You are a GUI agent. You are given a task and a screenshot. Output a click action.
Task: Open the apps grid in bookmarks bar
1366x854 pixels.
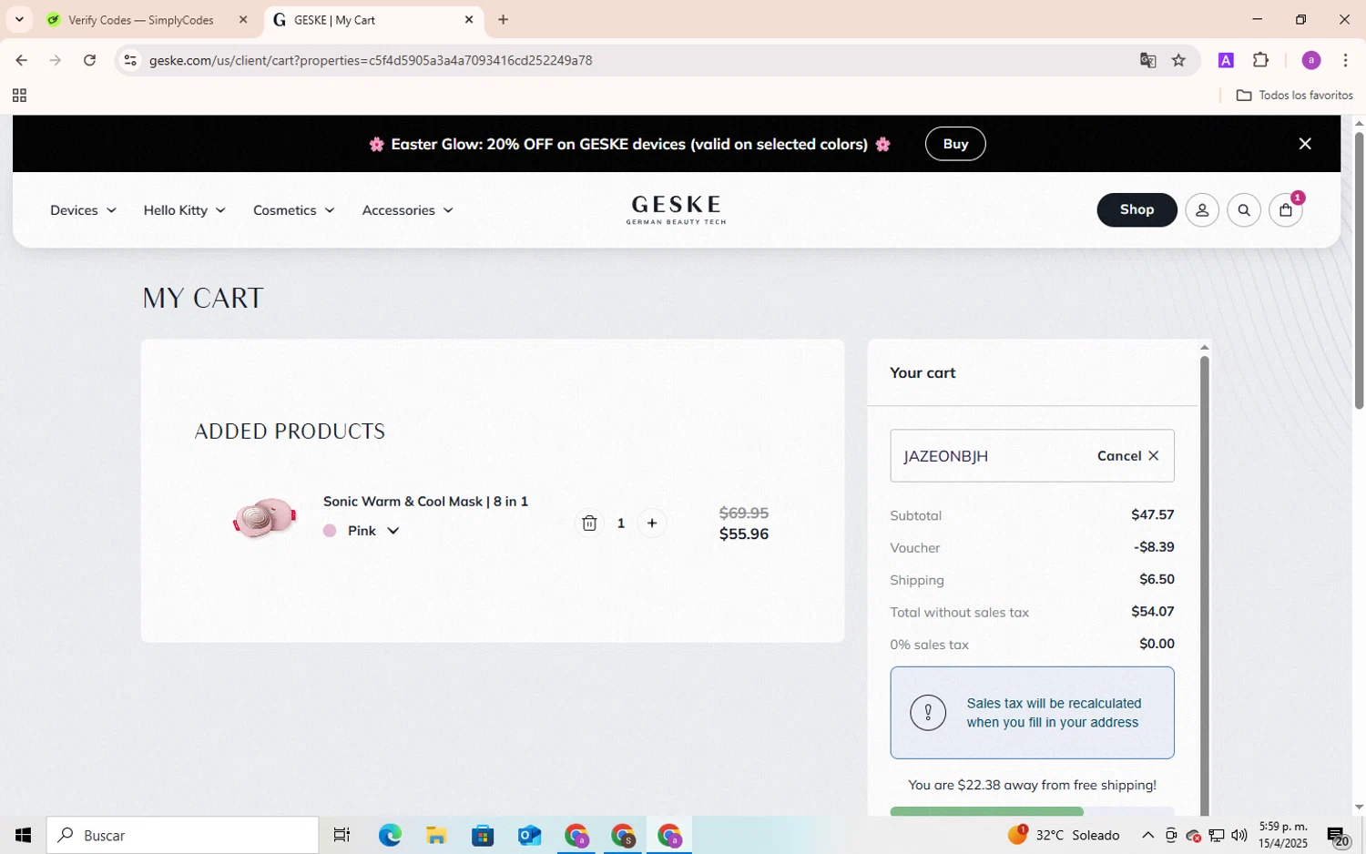coord(19,96)
